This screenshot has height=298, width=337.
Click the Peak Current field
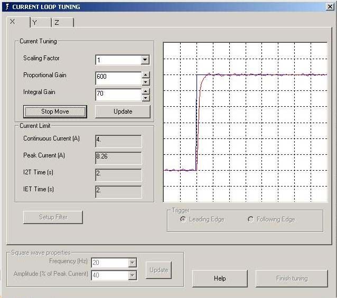pos(118,158)
